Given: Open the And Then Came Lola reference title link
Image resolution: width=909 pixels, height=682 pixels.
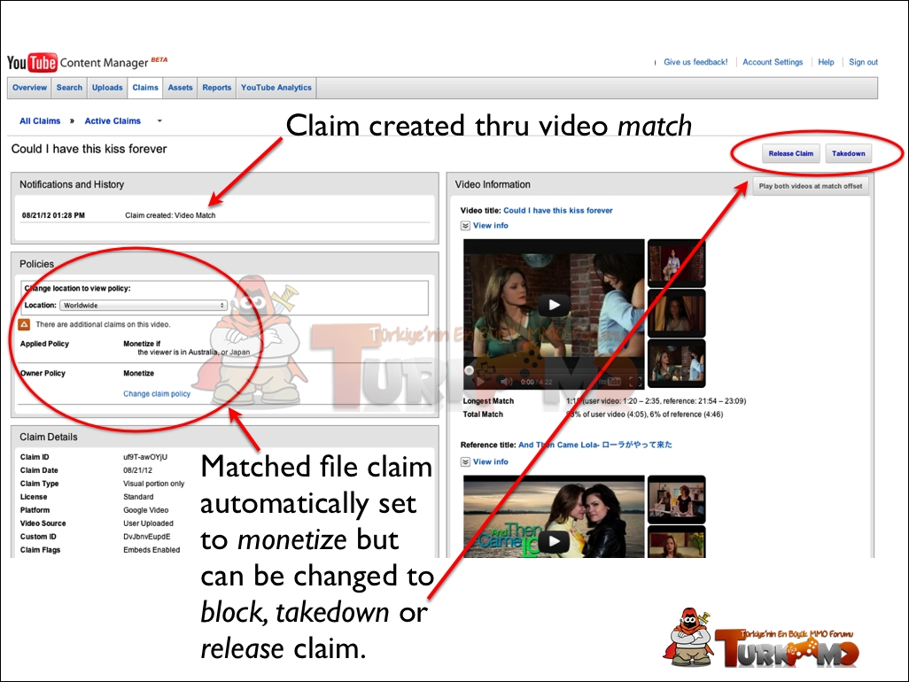Looking at the screenshot, I should [595, 445].
